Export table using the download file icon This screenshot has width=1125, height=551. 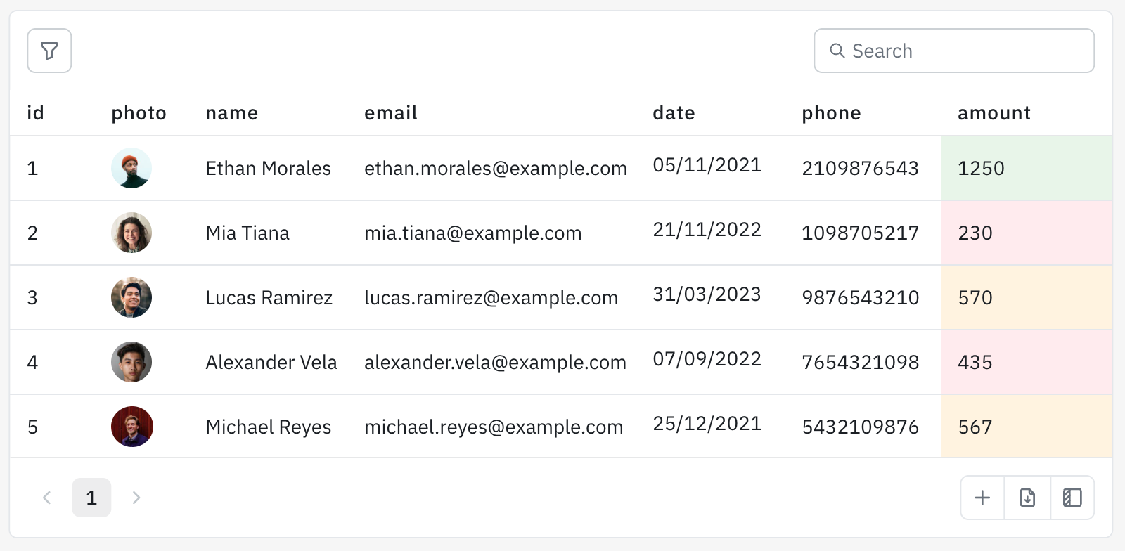(1027, 498)
